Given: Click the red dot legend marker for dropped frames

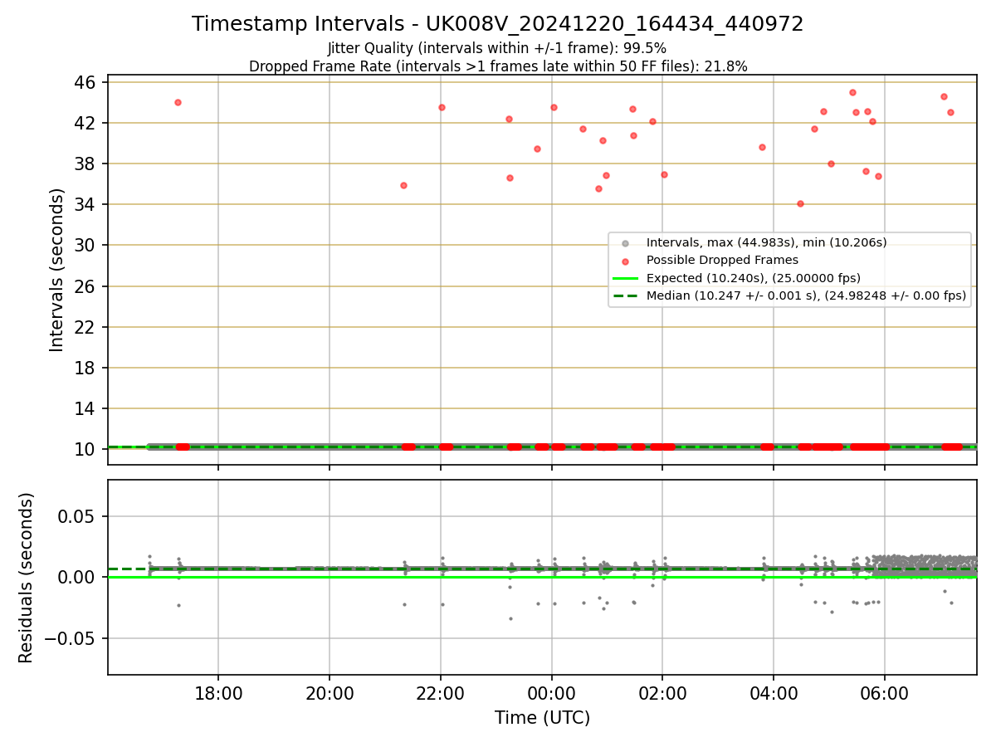Looking at the screenshot, I should click(626, 261).
